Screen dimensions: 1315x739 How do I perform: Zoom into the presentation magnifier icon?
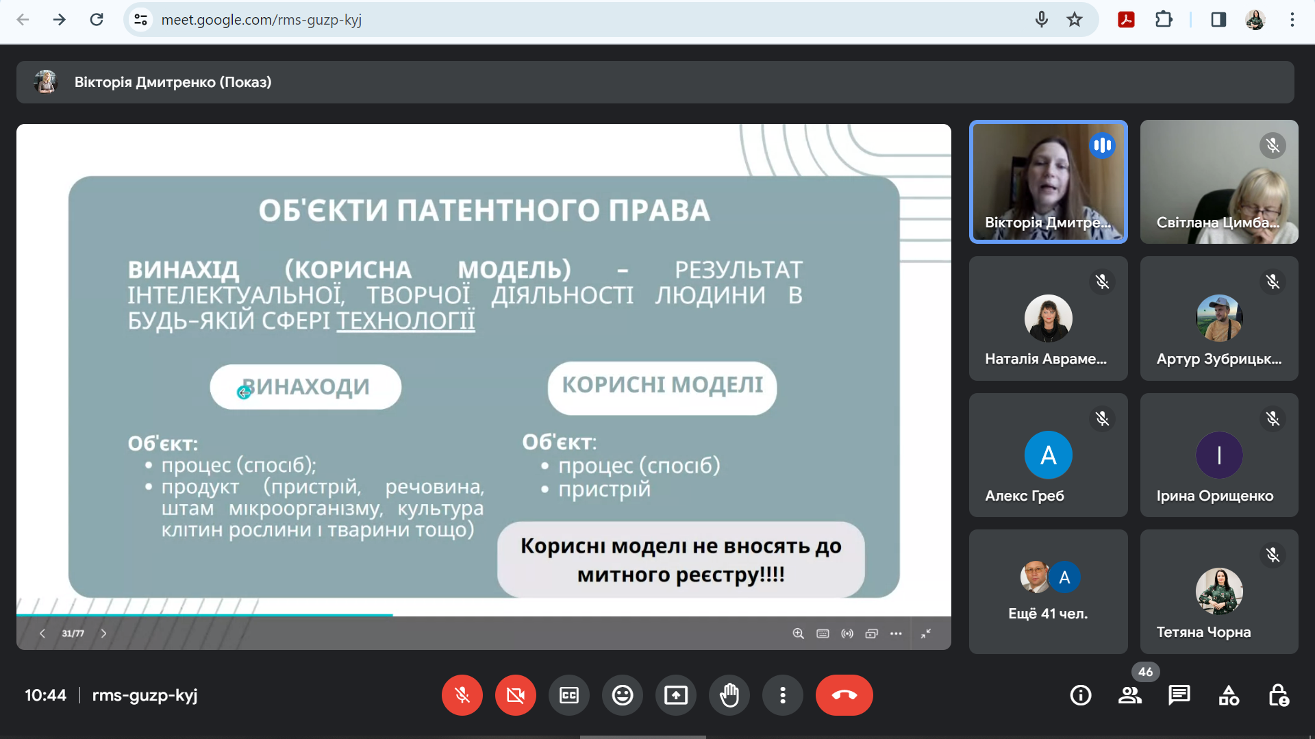(x=798, y=634)
